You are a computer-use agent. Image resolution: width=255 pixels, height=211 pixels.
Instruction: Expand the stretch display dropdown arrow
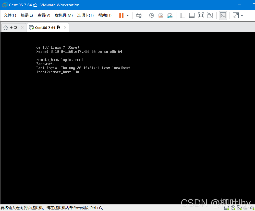tap(242, 16)
